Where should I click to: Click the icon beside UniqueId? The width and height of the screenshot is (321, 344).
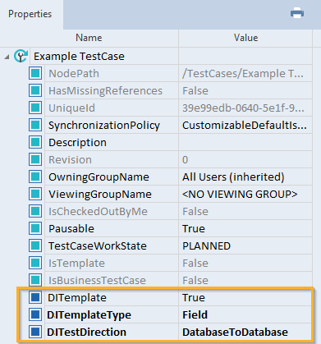click(35, 108)
